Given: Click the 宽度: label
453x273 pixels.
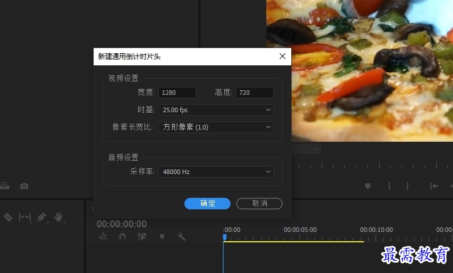Looking at the screenshot, I should coord(146,93).
